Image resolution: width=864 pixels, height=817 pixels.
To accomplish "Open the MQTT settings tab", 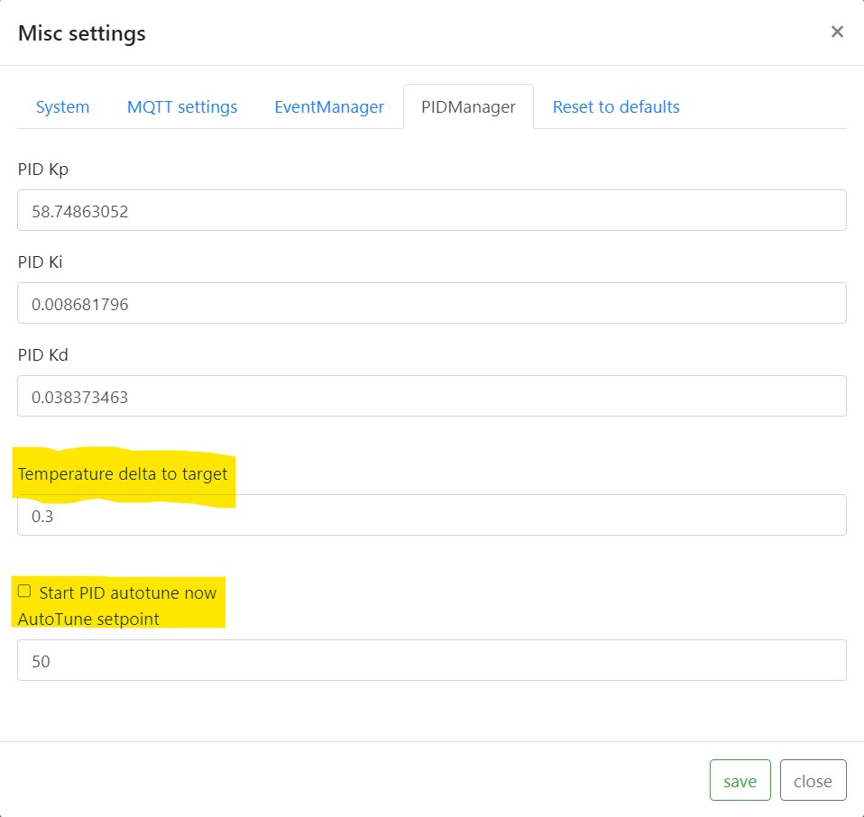I will 182,107.
